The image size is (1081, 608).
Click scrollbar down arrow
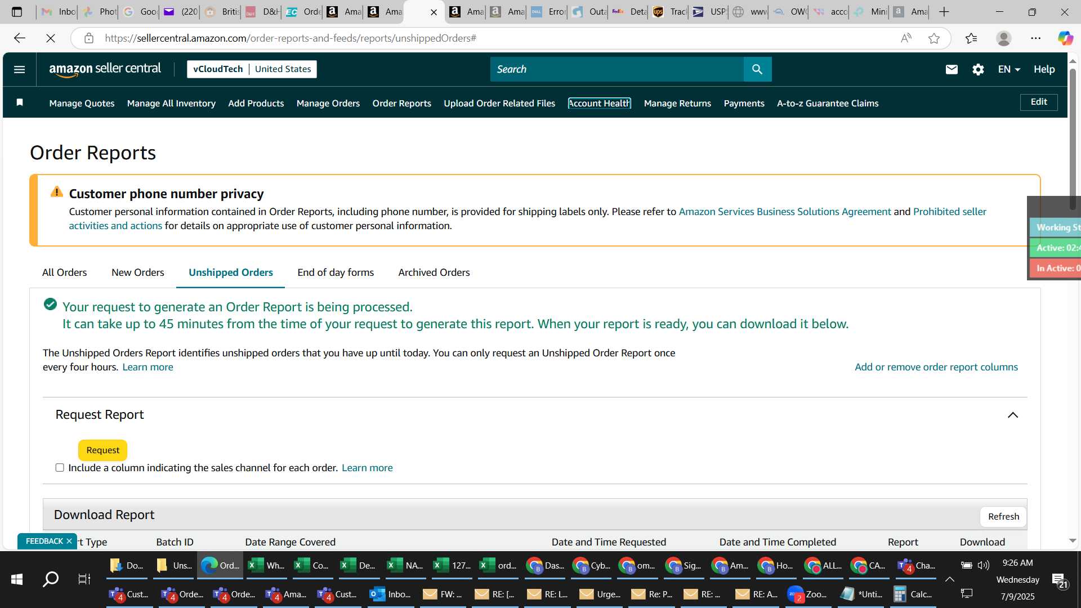pyautogui.click(x=1073, y=540)
